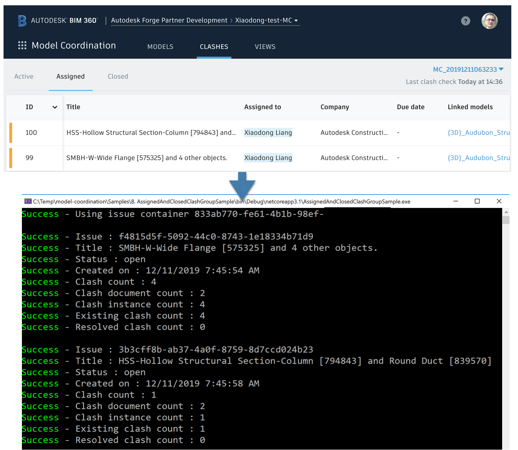Click console scrollbar up arrow
This screenshot has height=450, width=518.
[506, 212]
